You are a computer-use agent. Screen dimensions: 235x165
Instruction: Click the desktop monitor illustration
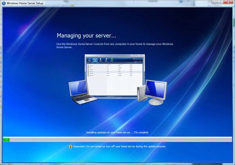(x=156, y=92)
